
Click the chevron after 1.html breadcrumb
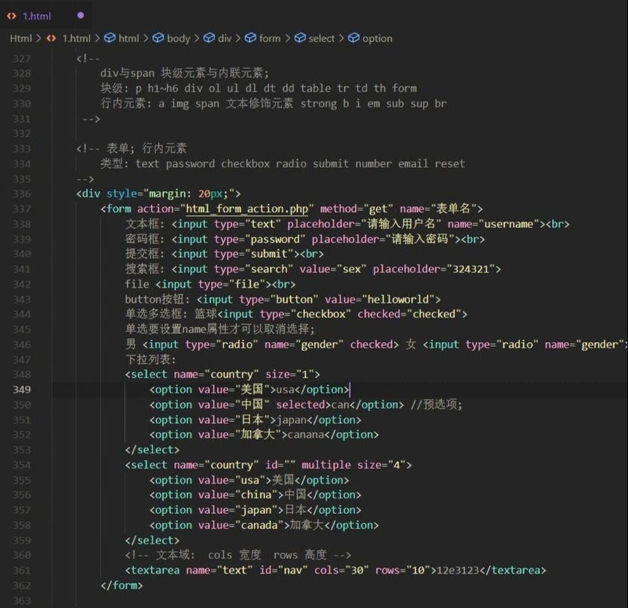pyautogui.click(x=97, y=39)
